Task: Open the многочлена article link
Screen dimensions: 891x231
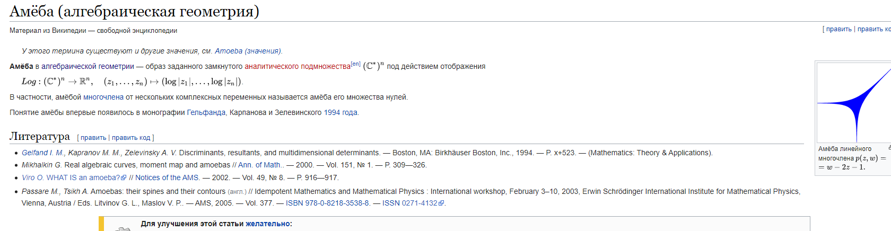Action: pos(103,97)
